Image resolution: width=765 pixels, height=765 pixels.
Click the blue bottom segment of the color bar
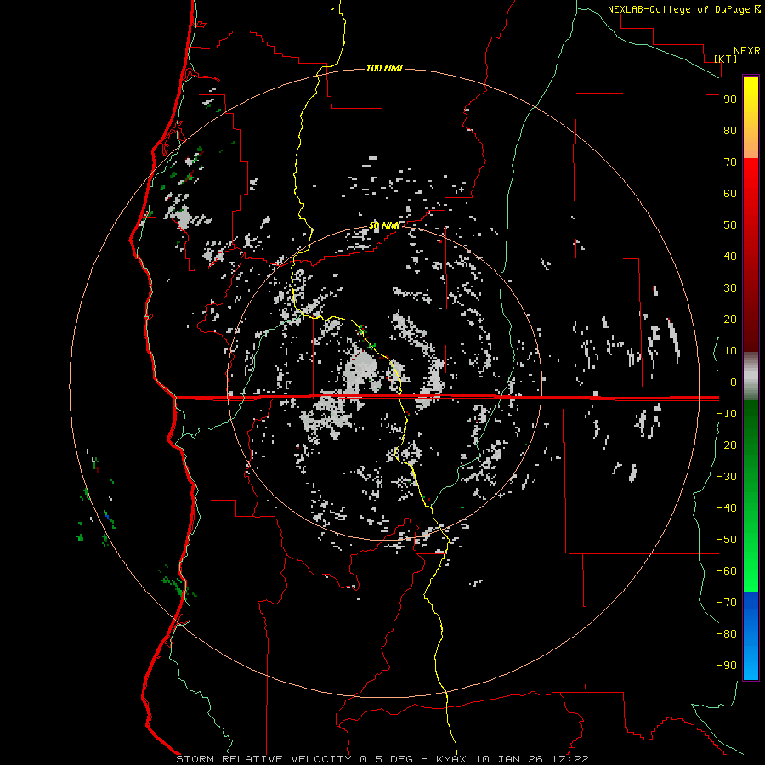(751, 636)
